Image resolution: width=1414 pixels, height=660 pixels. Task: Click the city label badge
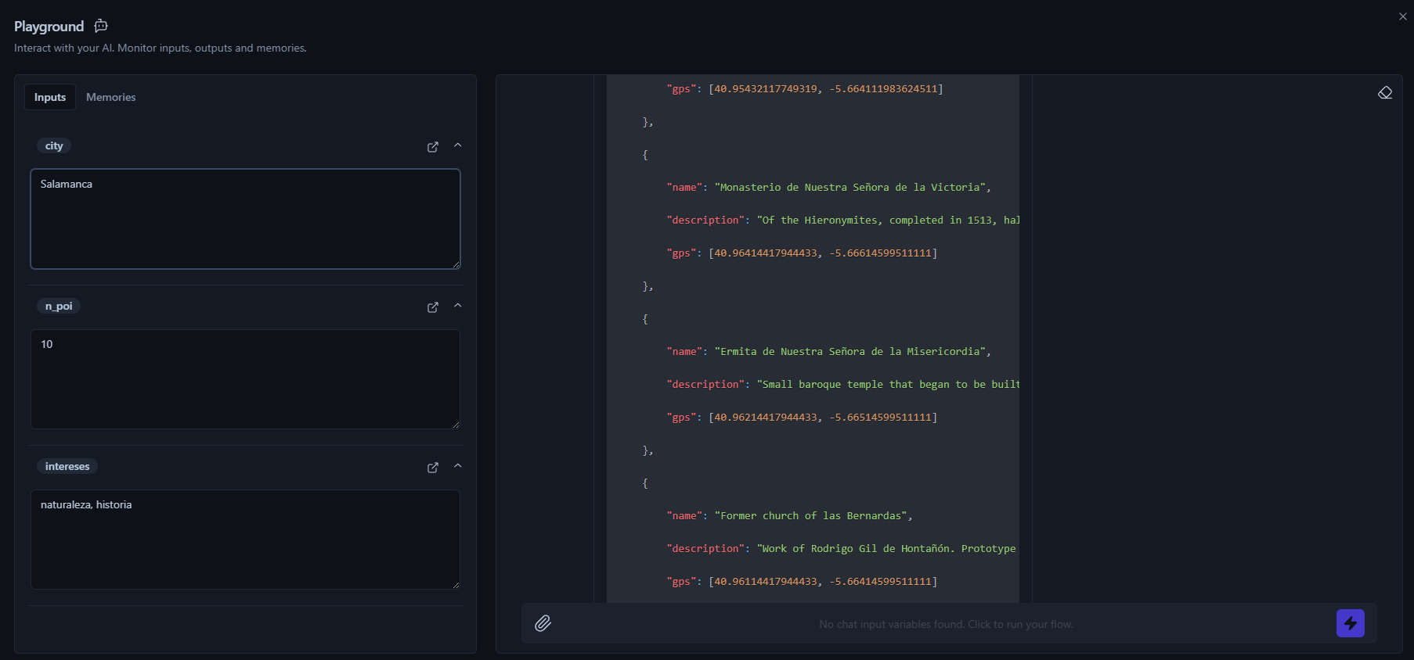click(54, 145)
